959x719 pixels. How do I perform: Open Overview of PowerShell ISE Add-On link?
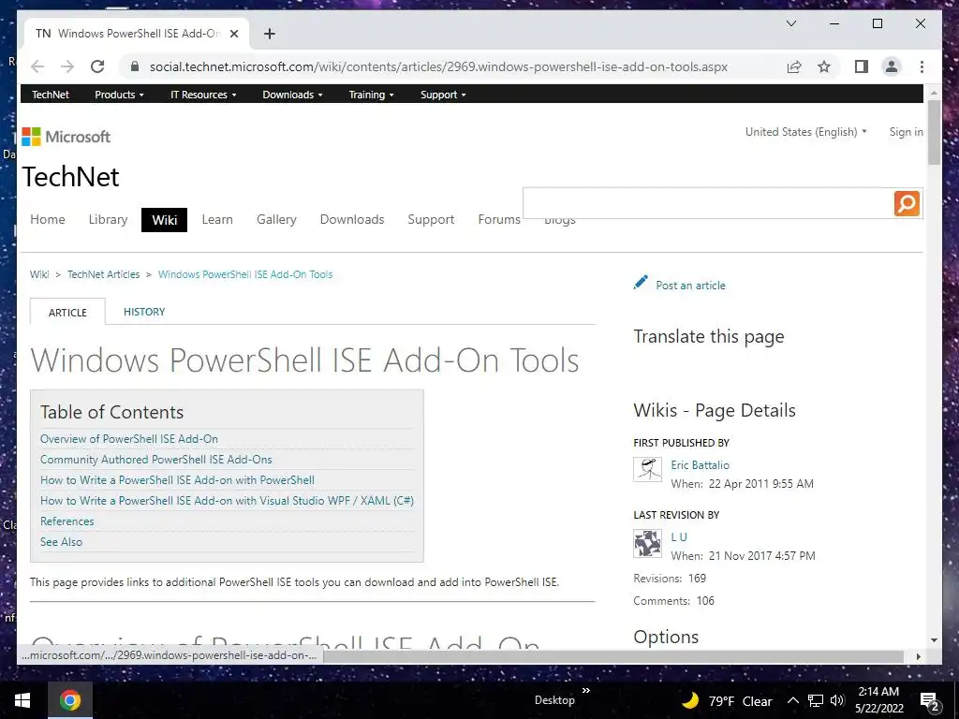pyautogui.click(x=129, y=439)
